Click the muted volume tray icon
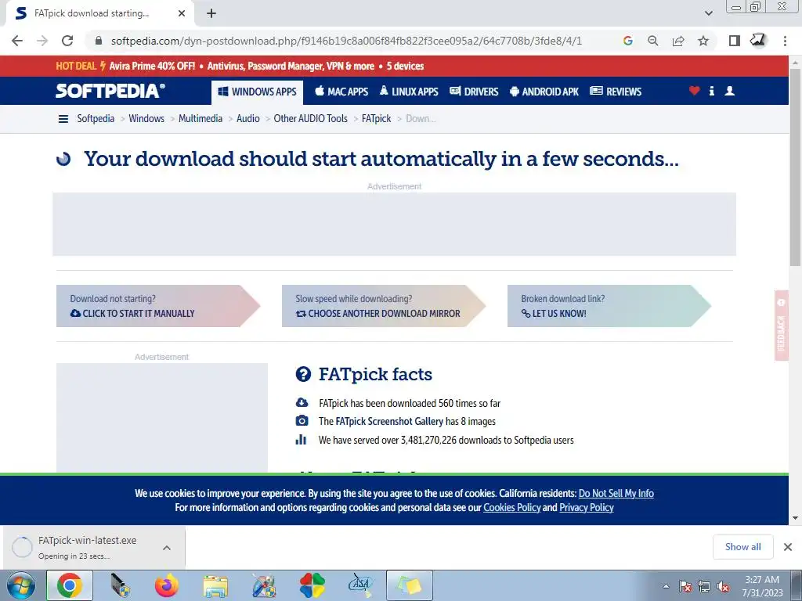802x601 pixels. tap(723, 586)
